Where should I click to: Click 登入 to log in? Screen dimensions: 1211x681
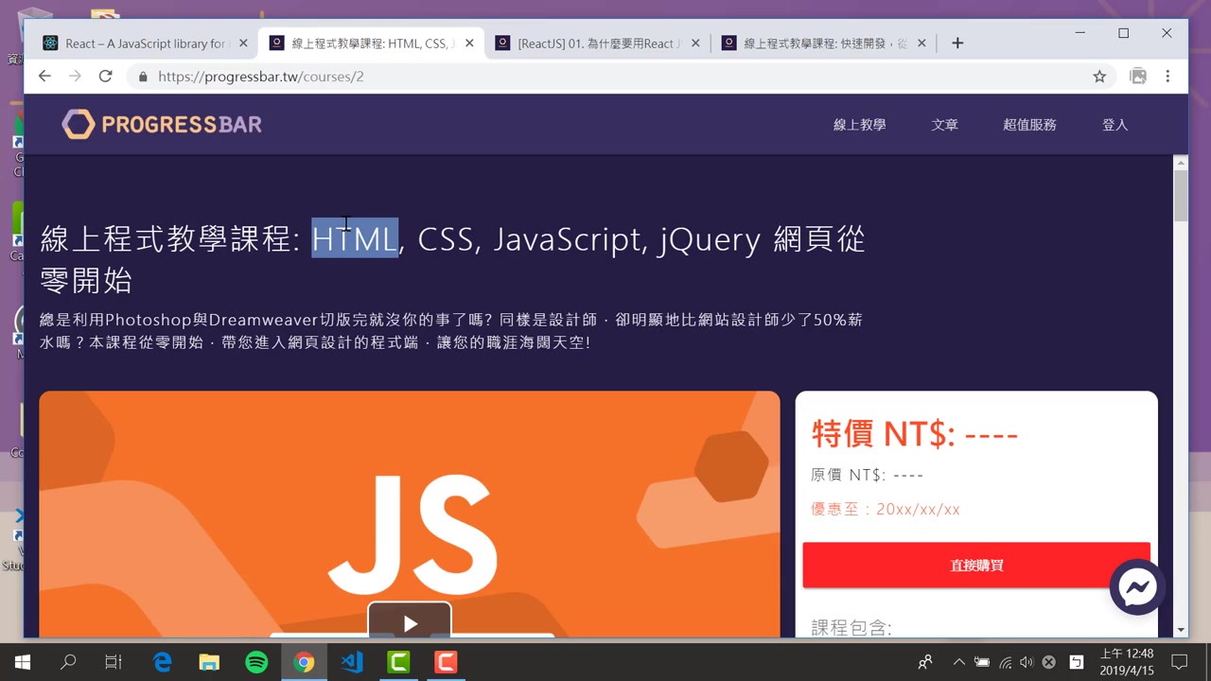click(1114, 125)
